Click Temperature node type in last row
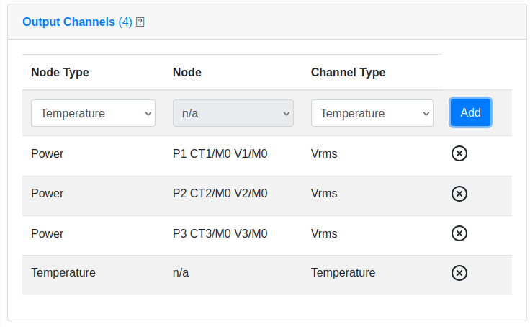Image resolution: width=530 pixels, height=327 pixels. (63, 272)
